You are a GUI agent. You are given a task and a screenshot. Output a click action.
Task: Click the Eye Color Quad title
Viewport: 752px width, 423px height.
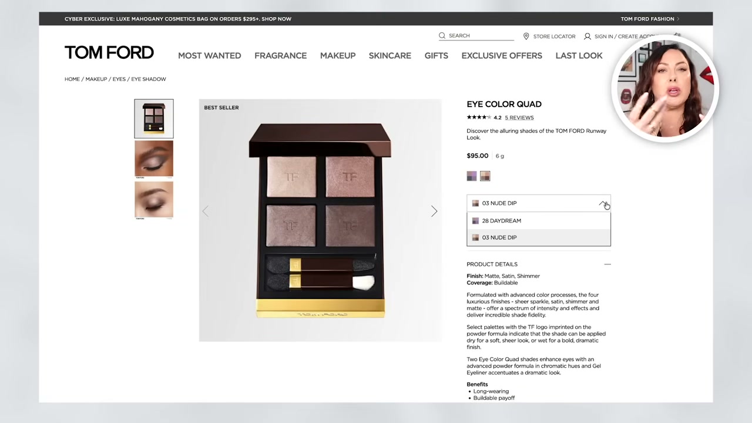504,104
